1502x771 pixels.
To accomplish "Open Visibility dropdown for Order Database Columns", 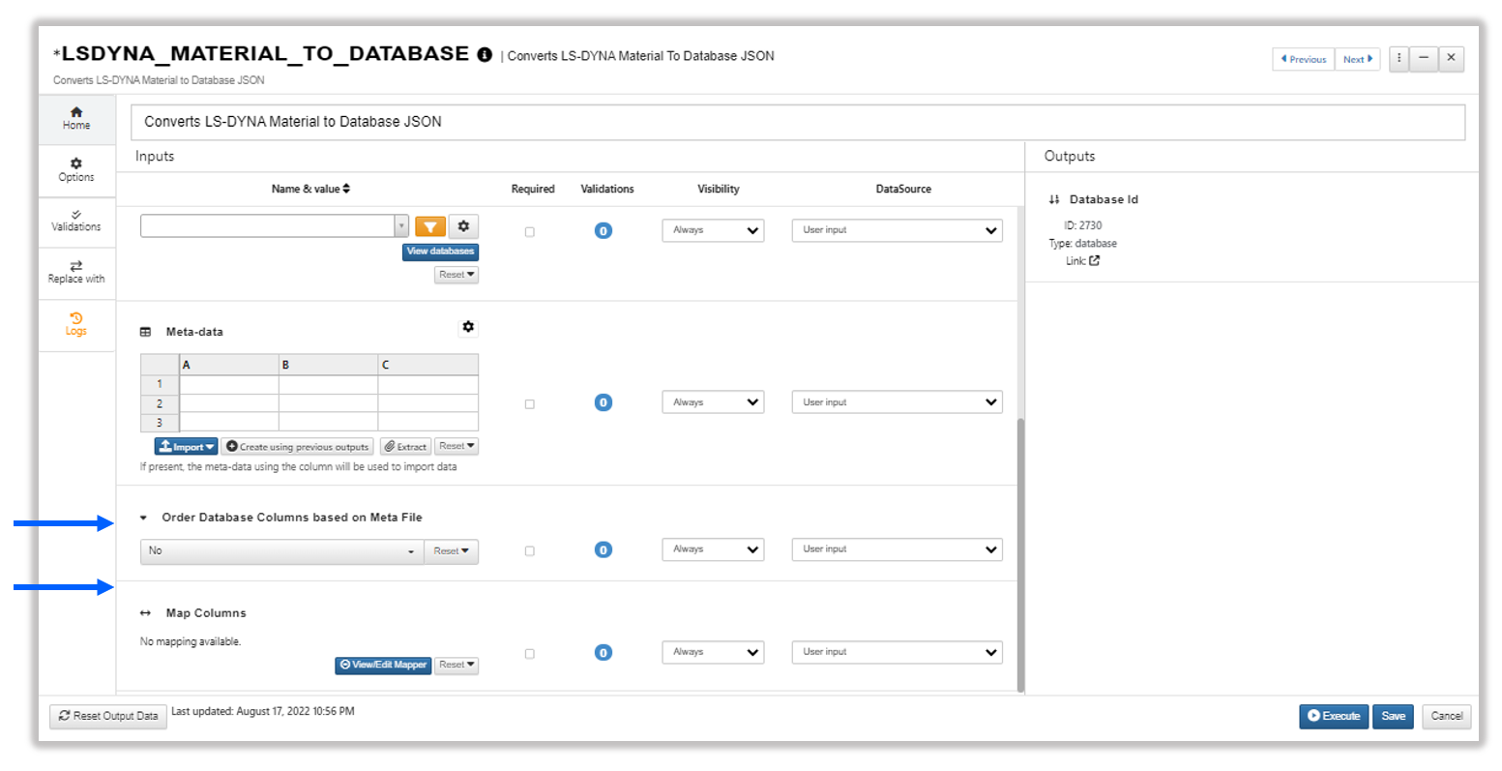I will [x=713, y=549].
